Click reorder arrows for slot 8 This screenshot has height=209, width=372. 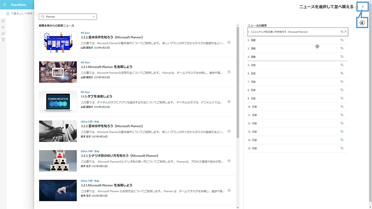pos(341,90)
